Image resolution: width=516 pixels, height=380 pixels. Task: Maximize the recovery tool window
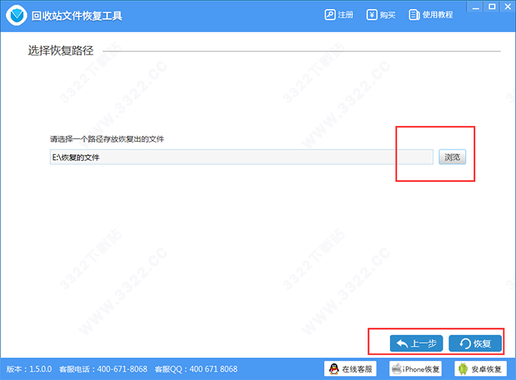pos(492,7)
